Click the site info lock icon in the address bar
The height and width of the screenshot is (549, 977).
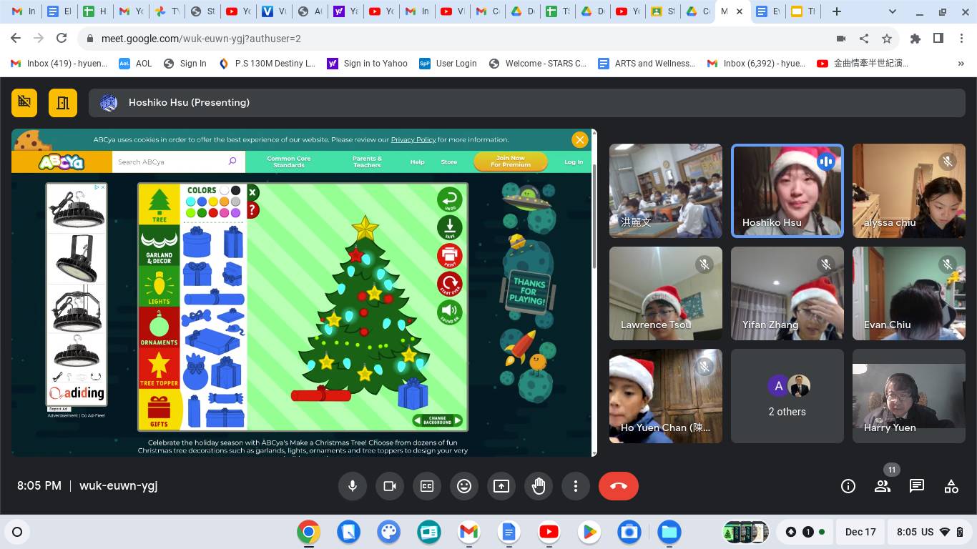click(x=89, y=39)
